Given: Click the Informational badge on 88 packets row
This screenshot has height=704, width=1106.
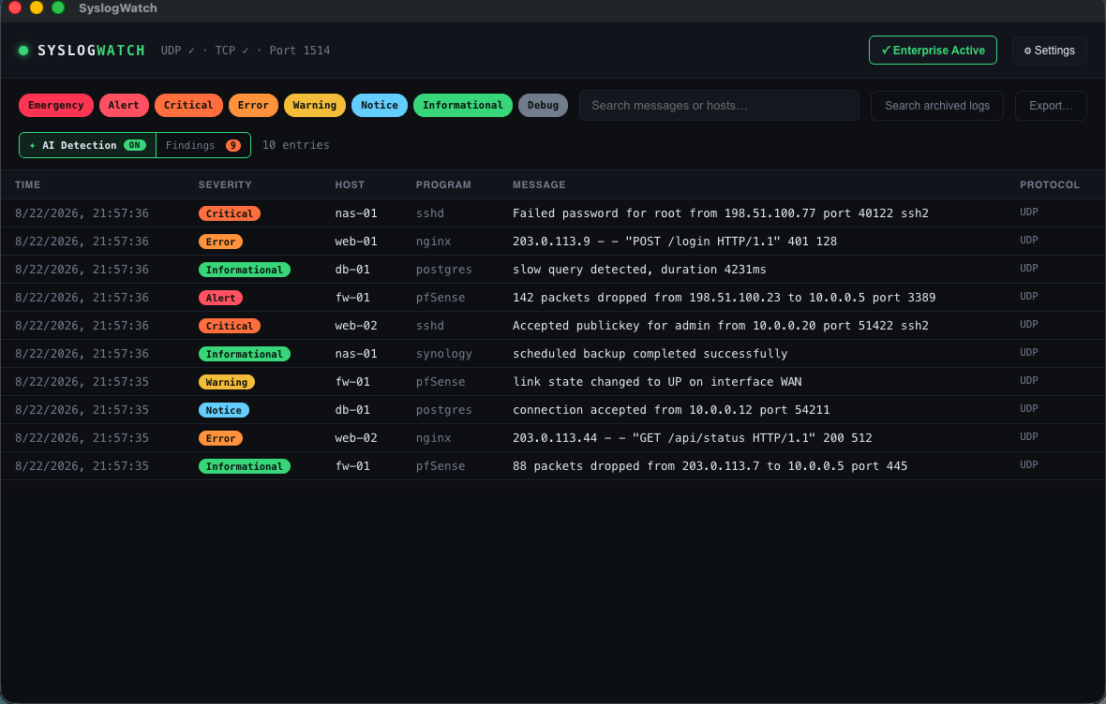Looking at the screenshot, I should tap(244, 466).
